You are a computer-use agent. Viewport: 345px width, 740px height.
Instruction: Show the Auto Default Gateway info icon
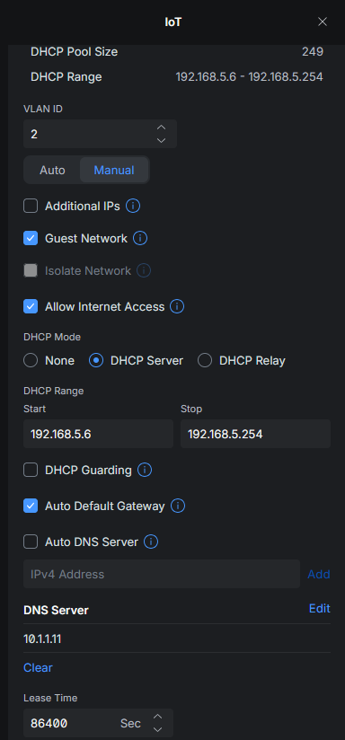coord(178,506)
